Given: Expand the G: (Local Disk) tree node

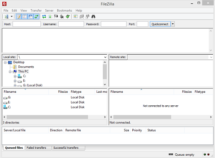Looking at the screenshot, I should (15, 85).
